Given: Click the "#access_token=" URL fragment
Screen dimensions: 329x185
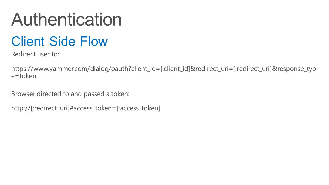Looking at the screenshot, I should (x=93, y=108).
